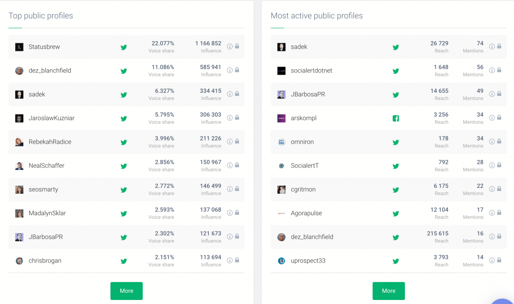Click info icon beside chrisbrogan's influence
This screenshot has width=514, height=304.
[x=230, y=260]
